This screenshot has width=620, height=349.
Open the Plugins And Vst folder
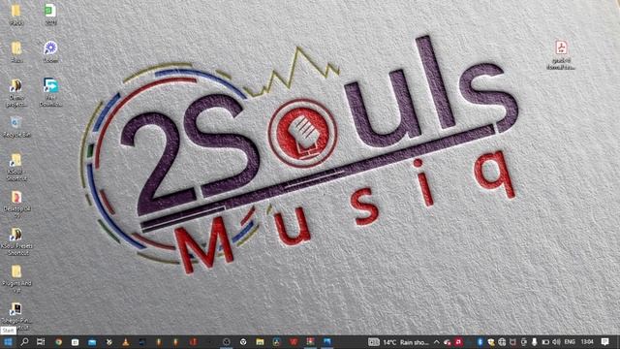tap(16, 279)
